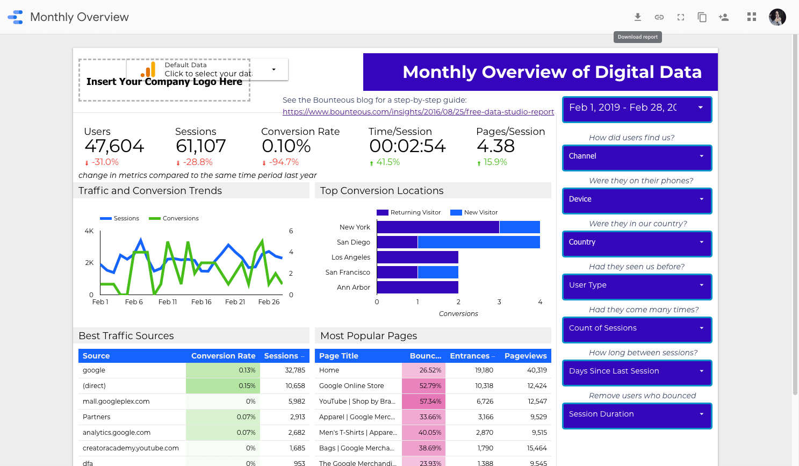Open the user account avatar
Viewport: 799px width, 466px height.
click(x=777, y=17)
